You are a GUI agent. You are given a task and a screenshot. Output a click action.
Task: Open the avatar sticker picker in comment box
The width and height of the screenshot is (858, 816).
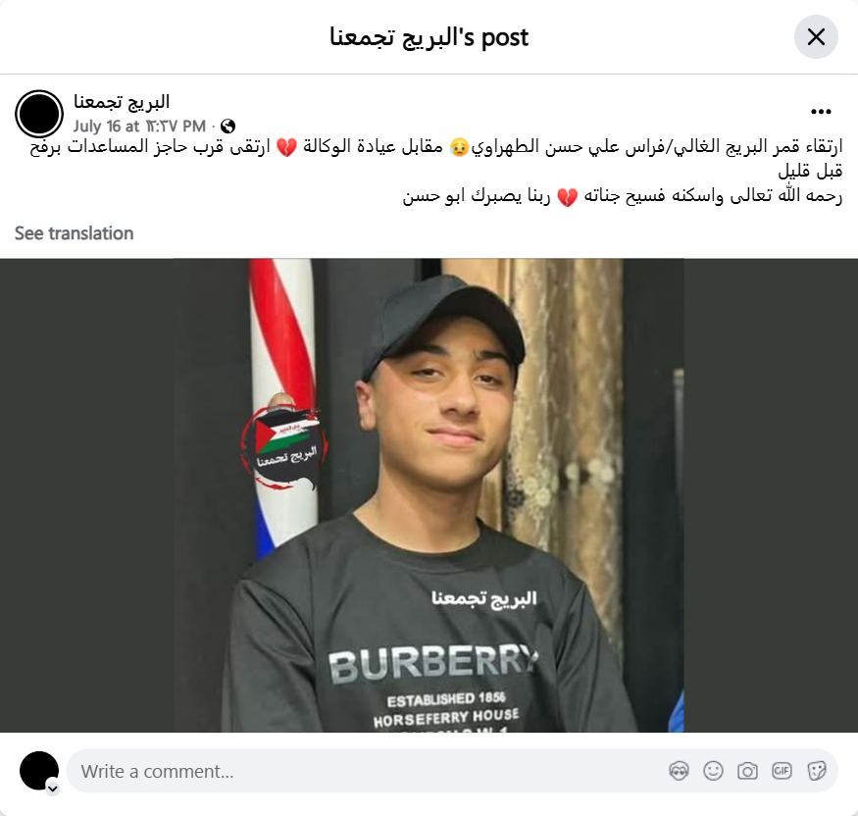click(x=680, y=771)
